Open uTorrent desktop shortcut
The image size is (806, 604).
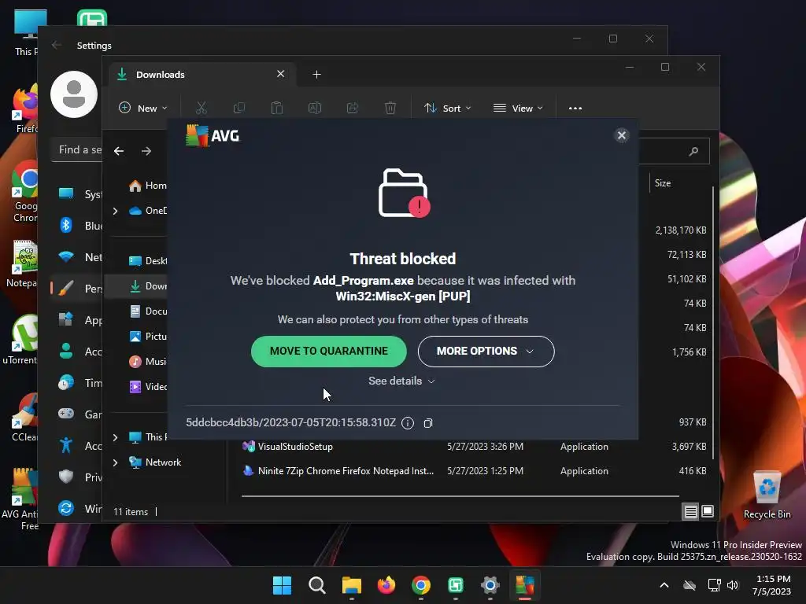[20, 340]
